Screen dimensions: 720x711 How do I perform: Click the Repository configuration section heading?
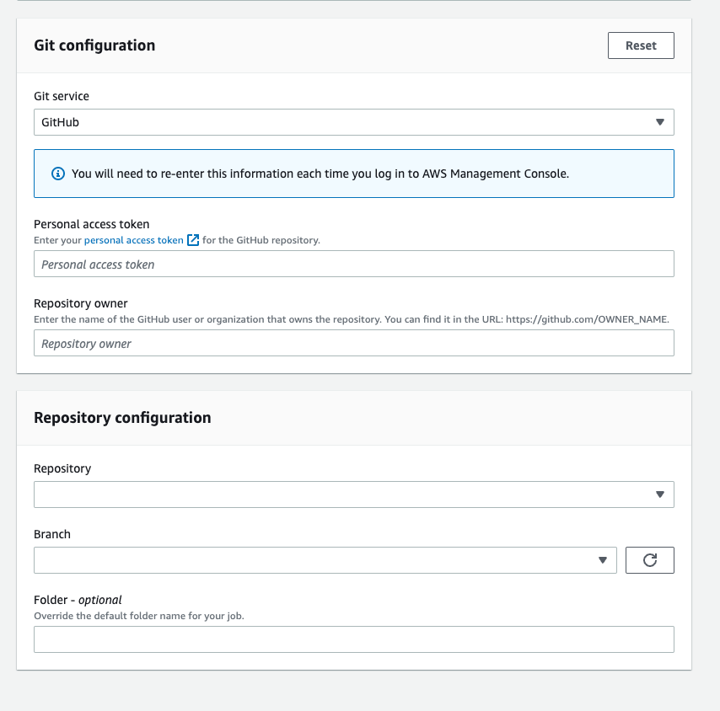(122, 417)
